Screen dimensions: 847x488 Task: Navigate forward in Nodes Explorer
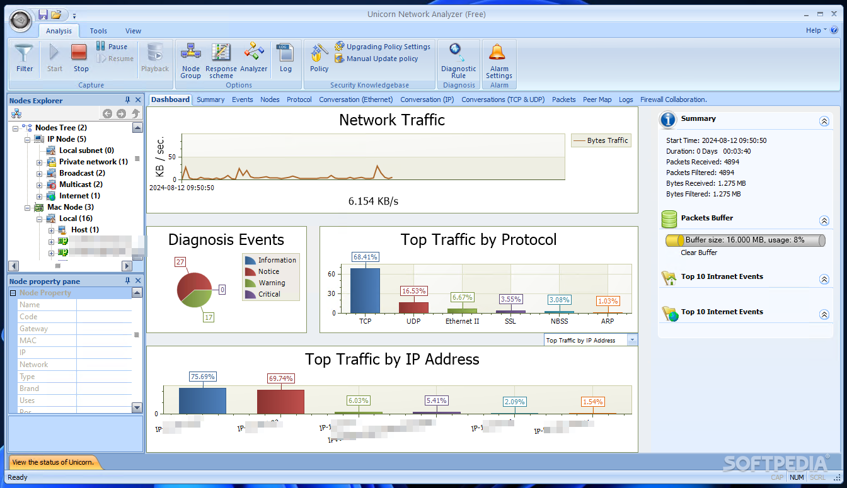121,114
